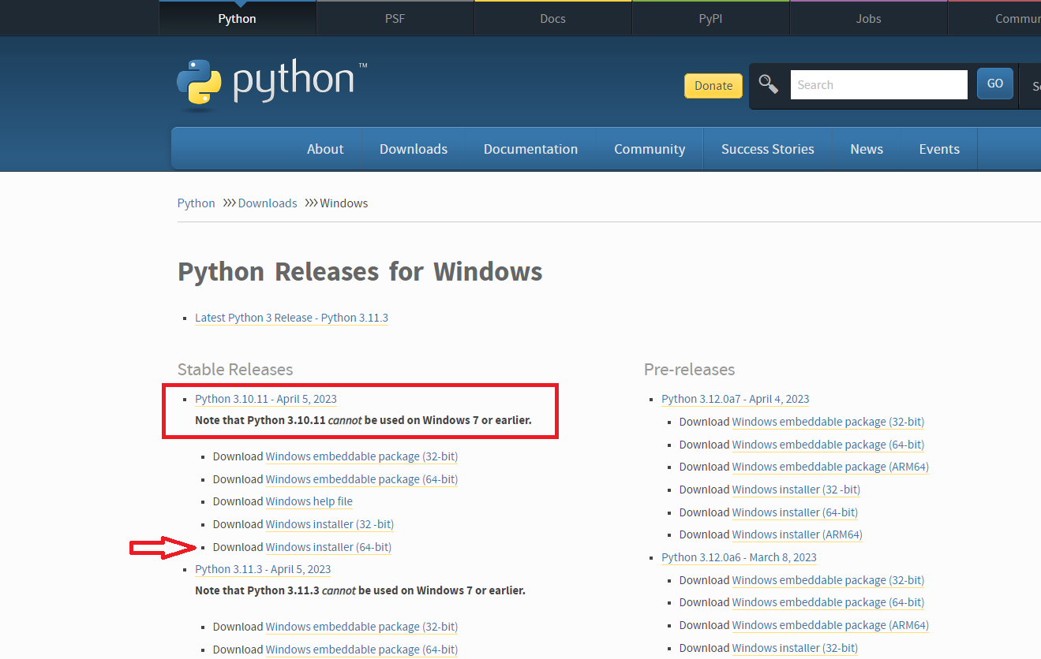This screenshot has height=659, width=1041.
Task: Click the Stable Releases heading
Action: click(235, 370)
